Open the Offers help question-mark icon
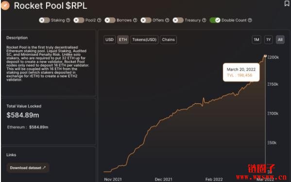 point(167,20)
